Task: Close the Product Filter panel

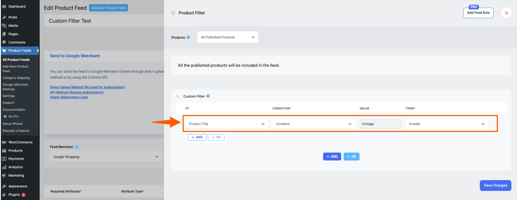Action: [x=506, y=13]
